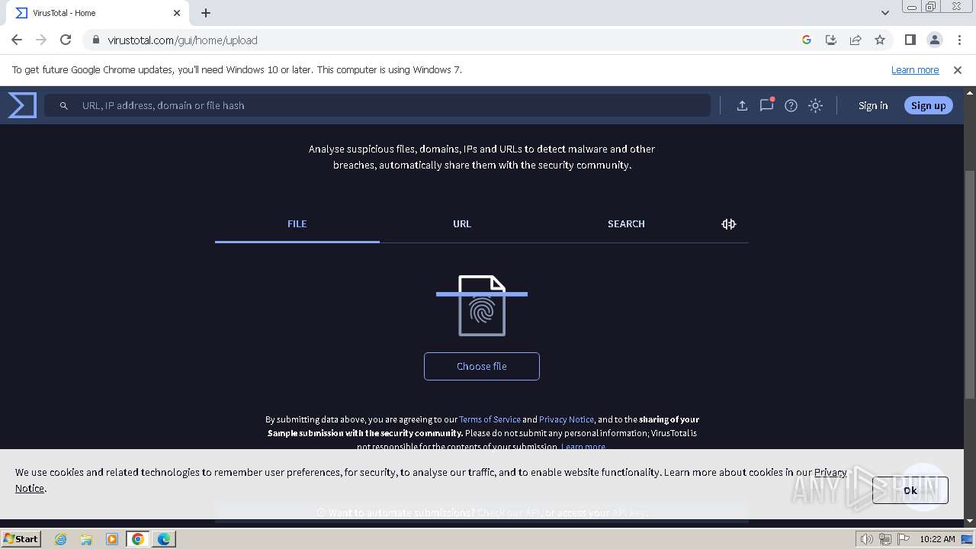This screenshot has width=976, height=549.
Task: Dismiss the Chrome update info bar
Action: coord(958,69)
